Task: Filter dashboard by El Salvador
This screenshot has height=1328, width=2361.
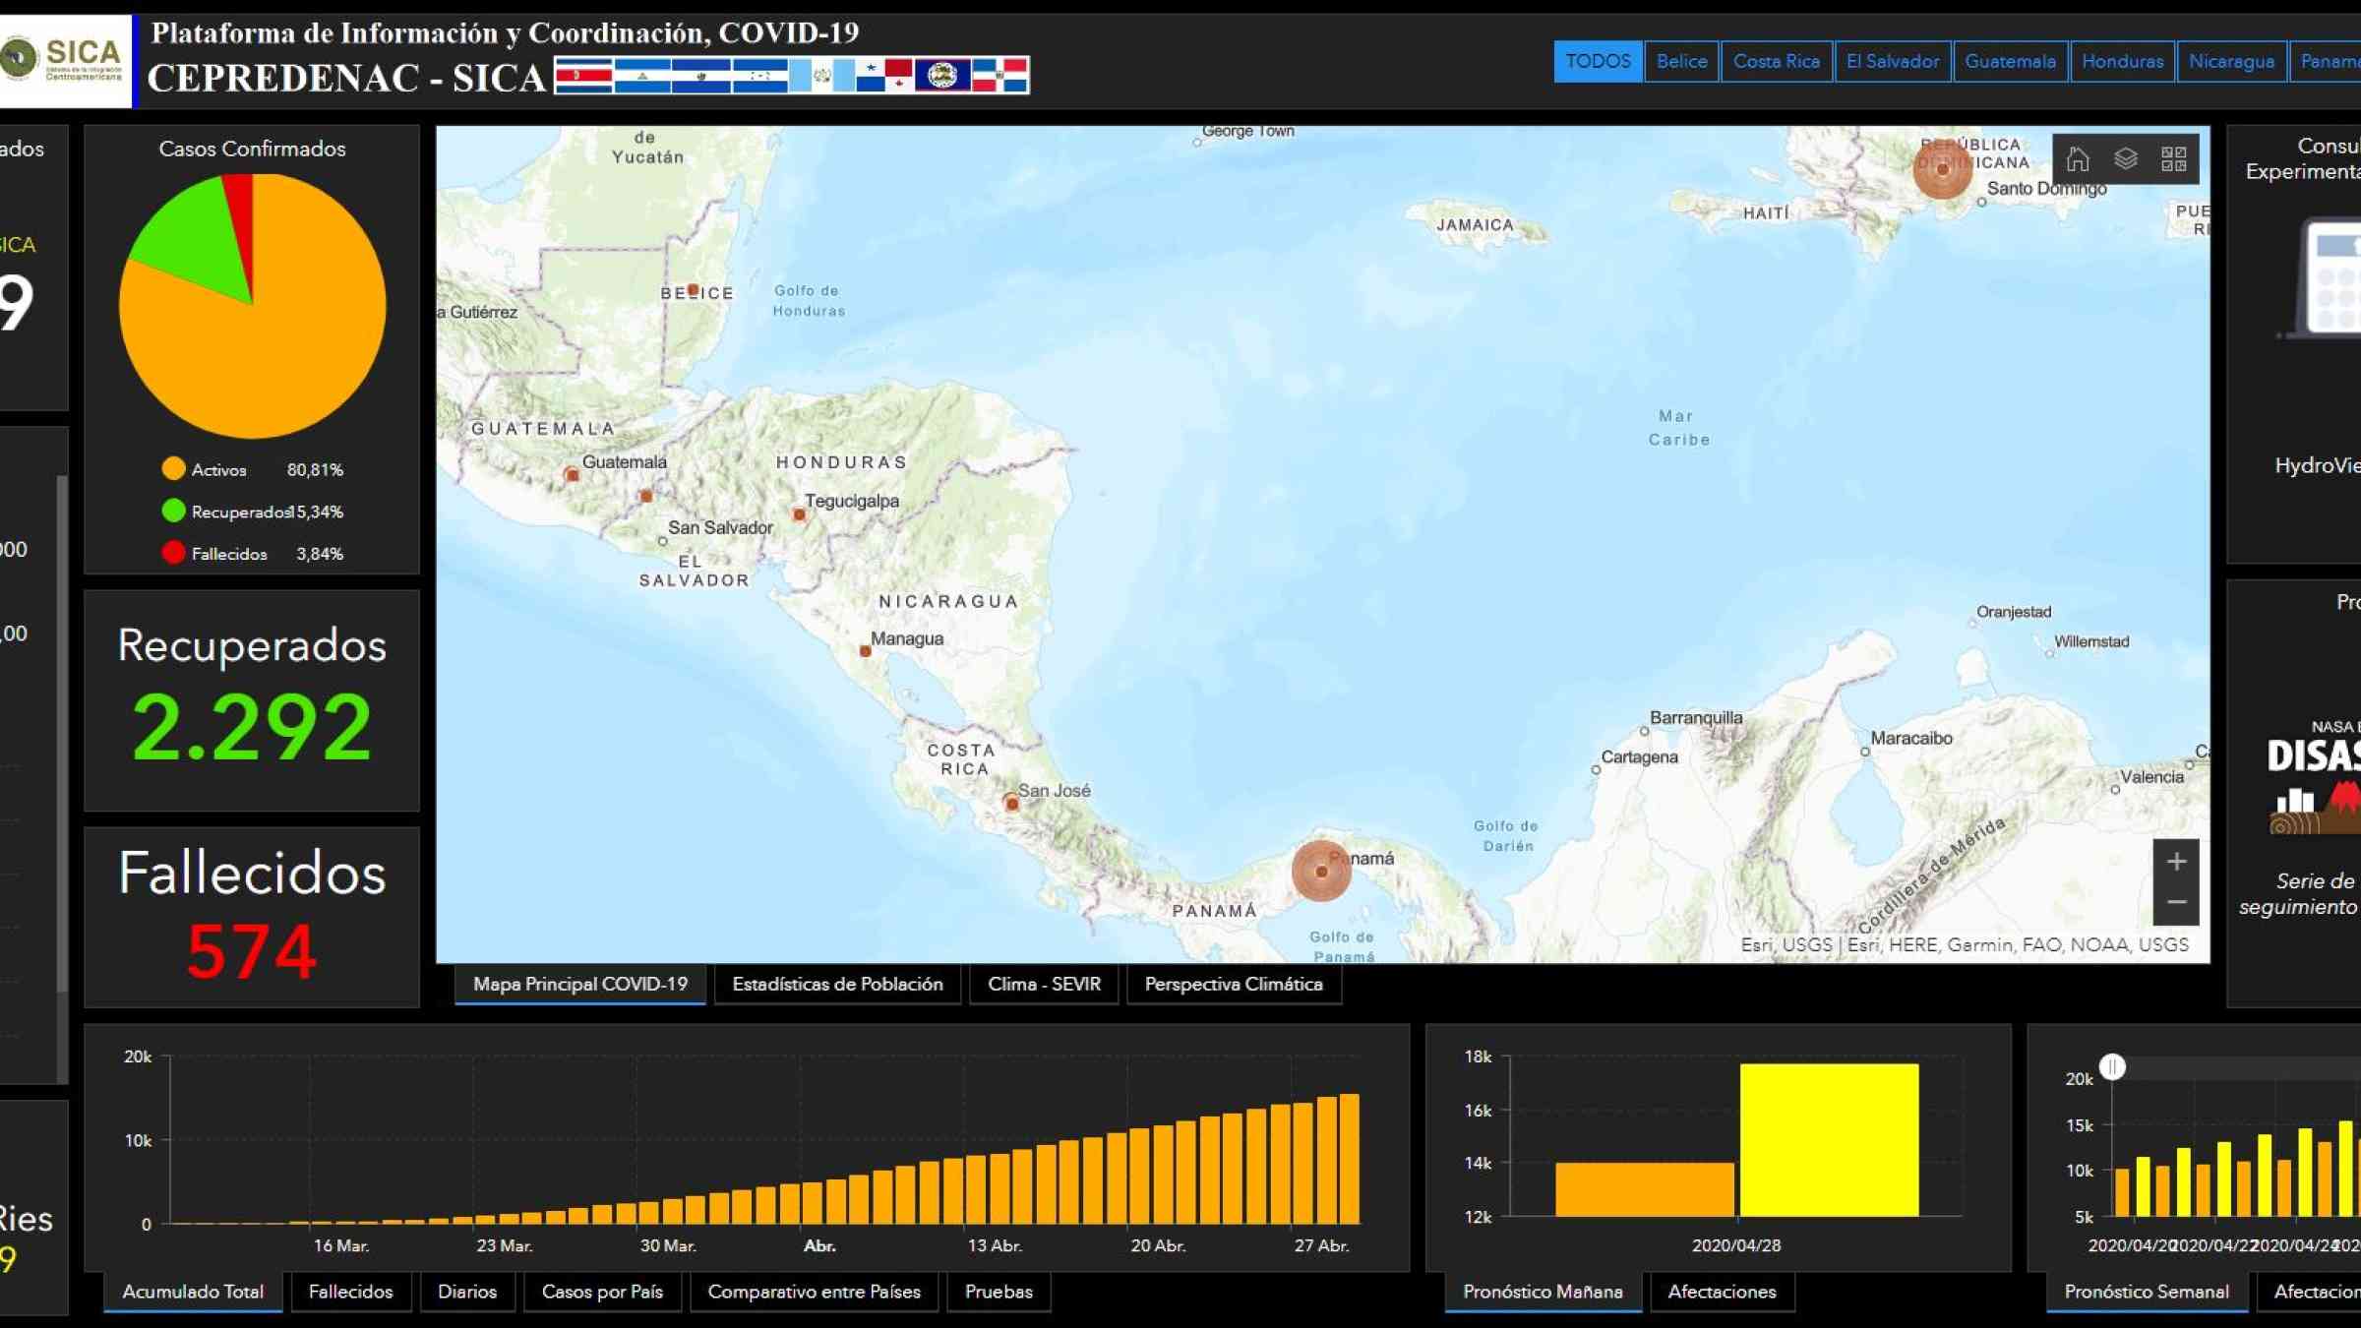Action: coord(1892,61)
